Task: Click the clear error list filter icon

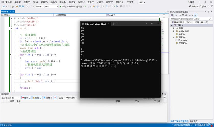Action: pos(55,98)
